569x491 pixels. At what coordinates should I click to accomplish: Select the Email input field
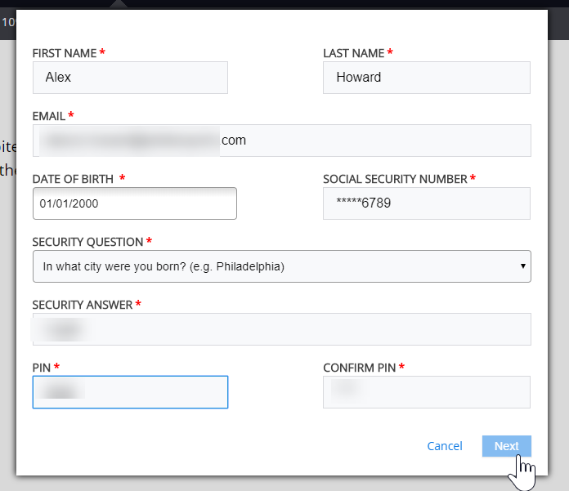[x=281, y=141]
